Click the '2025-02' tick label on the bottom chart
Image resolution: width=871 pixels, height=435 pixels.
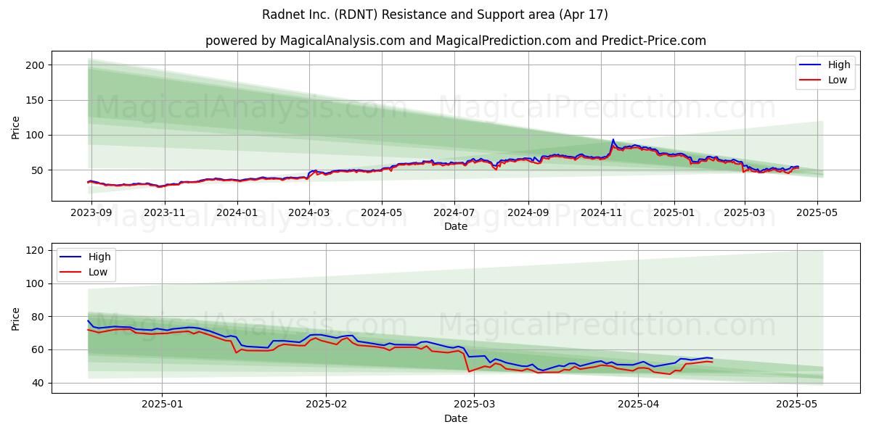pos(326,404)
